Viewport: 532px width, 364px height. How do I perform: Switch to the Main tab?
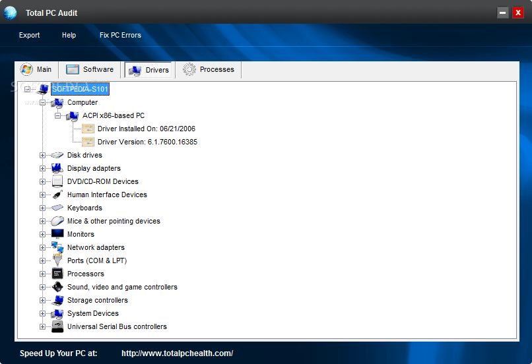click(37, 69)
